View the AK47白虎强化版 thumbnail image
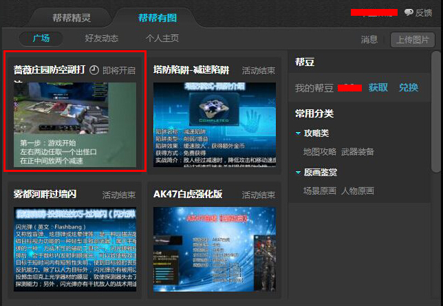The image size is (443, 306). (x=215, y=249)
